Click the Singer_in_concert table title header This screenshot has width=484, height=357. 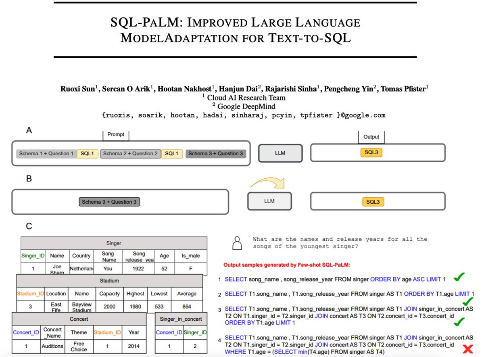181,319
